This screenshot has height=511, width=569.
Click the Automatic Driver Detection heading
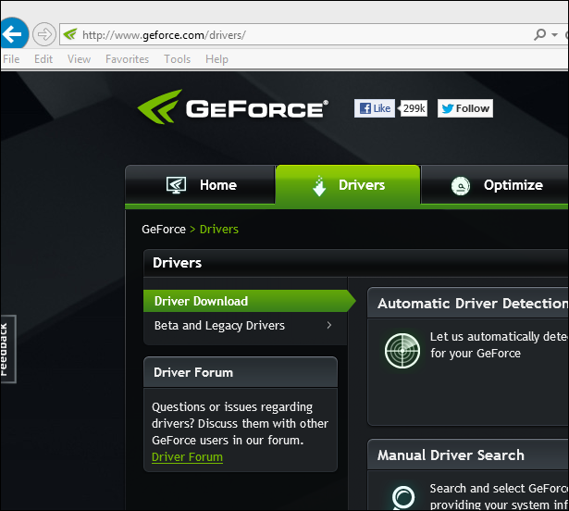tap(472, 304)
